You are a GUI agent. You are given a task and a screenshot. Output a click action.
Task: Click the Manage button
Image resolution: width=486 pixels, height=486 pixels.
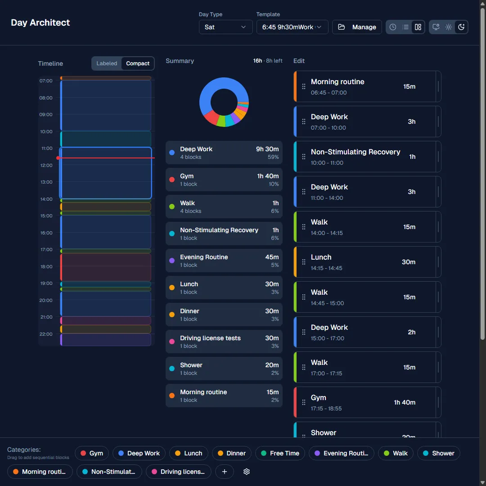click(357, 27)
